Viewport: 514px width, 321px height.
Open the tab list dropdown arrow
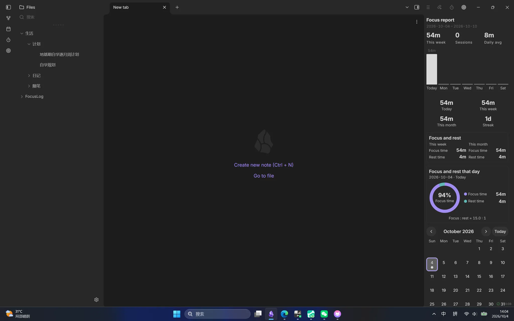pos(407,7)
